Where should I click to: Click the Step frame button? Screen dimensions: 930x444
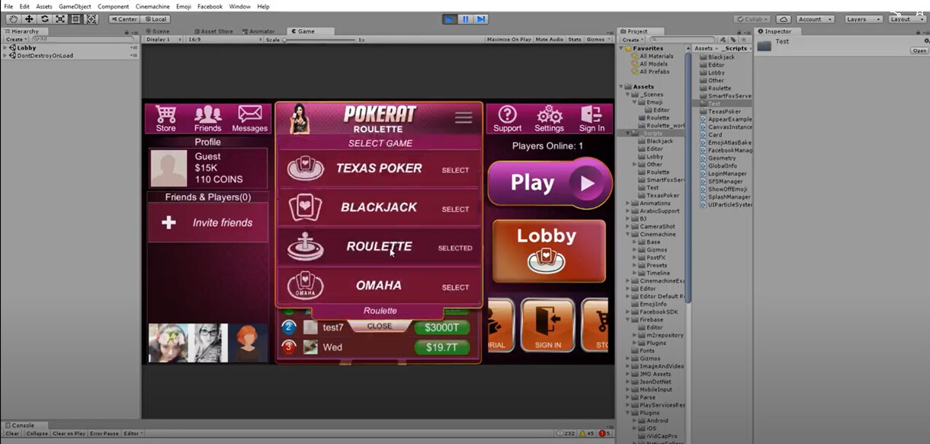[x=480, y=19]
